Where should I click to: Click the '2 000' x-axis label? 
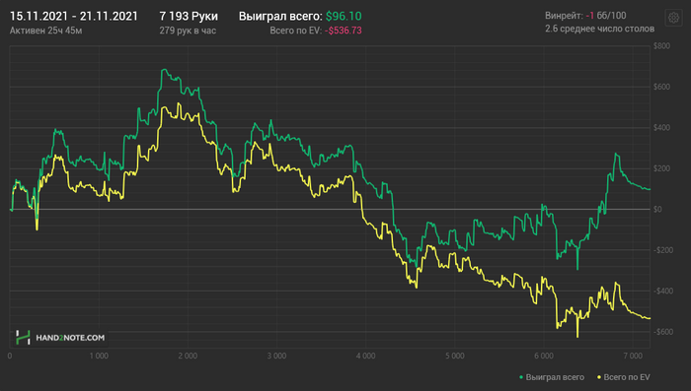tap(188, 356)
